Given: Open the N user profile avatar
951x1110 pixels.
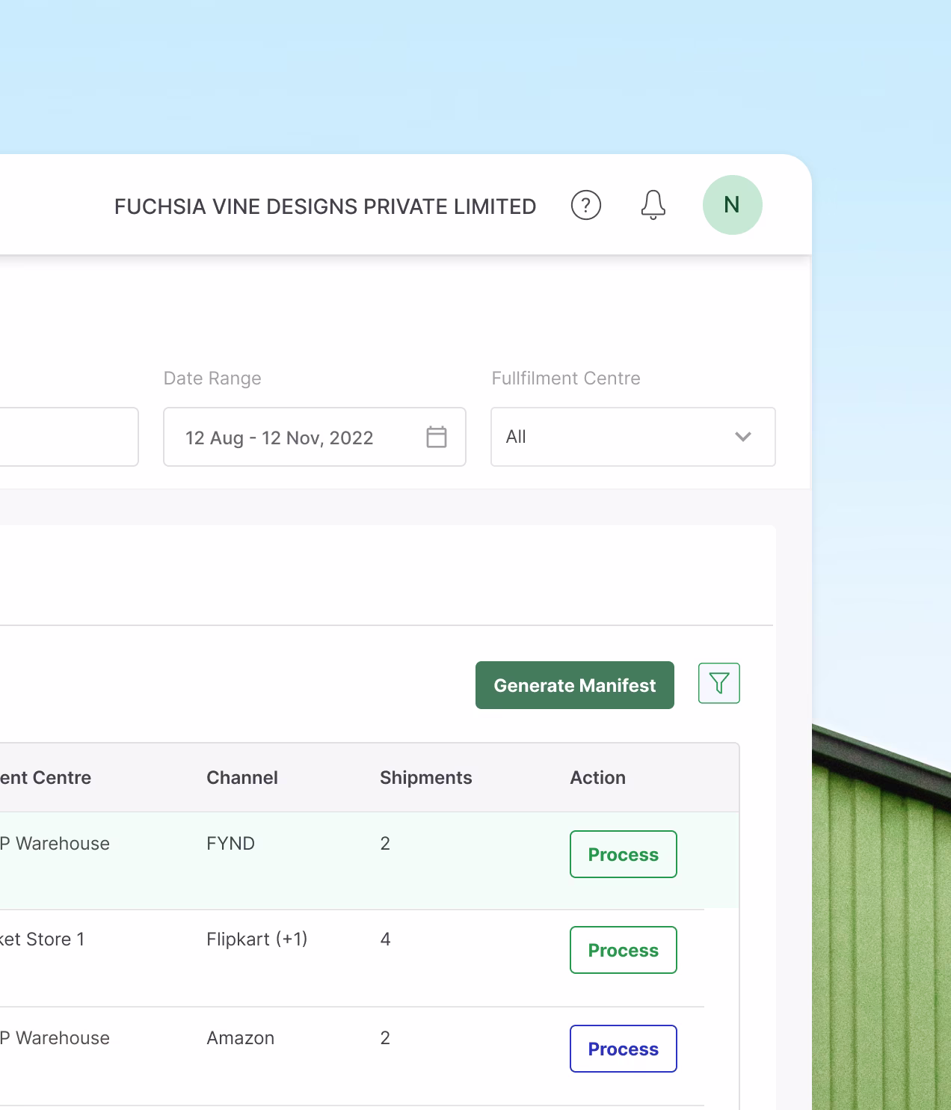Looking at the screenshot, I should tap(732, 205).
